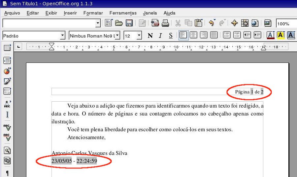Click the Open file folder icon
Image resolution: width=297 pixels, height=177 pixels.
coord(119,23)
